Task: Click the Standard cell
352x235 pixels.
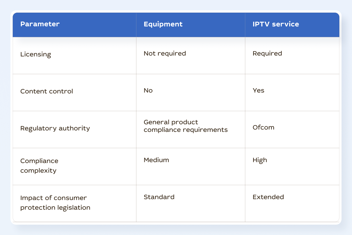Action: click(x=159, y=197)
